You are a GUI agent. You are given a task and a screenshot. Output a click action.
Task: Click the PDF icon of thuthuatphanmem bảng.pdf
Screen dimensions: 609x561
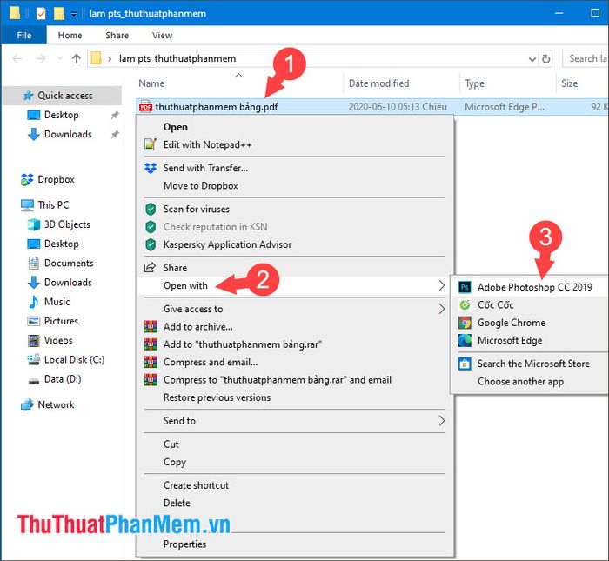point(145,107)
